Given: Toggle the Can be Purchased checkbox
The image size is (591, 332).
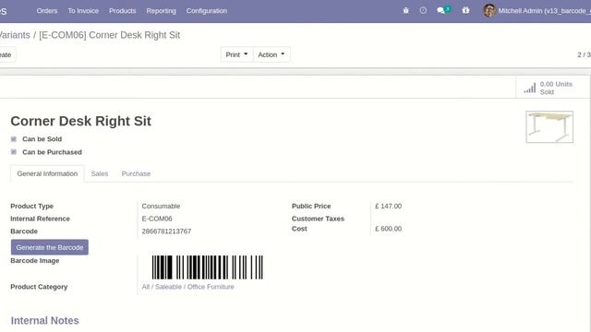Looking at the screenshot, I should pyautogui.click(x=14, y=152).
